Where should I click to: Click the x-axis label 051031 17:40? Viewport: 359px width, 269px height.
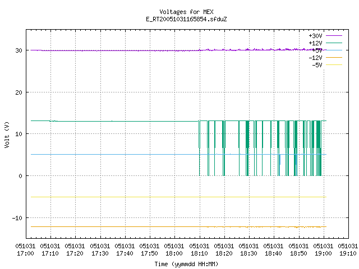[x=125, y=250]
